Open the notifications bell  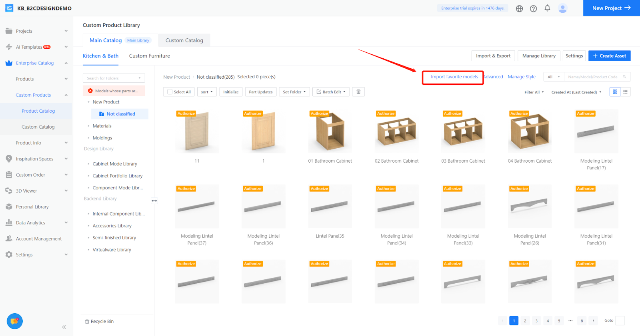click(x=547, y=8)
